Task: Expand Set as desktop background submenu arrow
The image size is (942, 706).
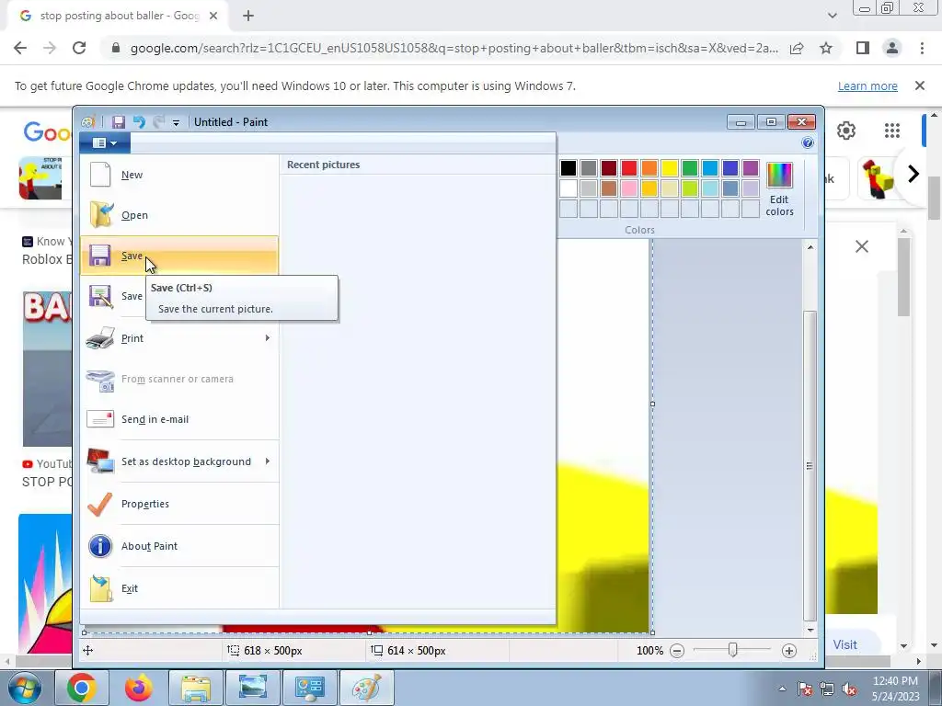Action: (268, 461)
